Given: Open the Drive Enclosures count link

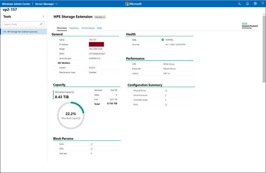Looking at the screenshot, I should tap(165, 95).
